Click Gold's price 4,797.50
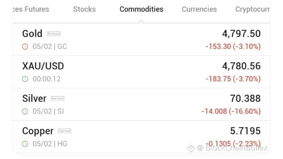 click(241, 34)
